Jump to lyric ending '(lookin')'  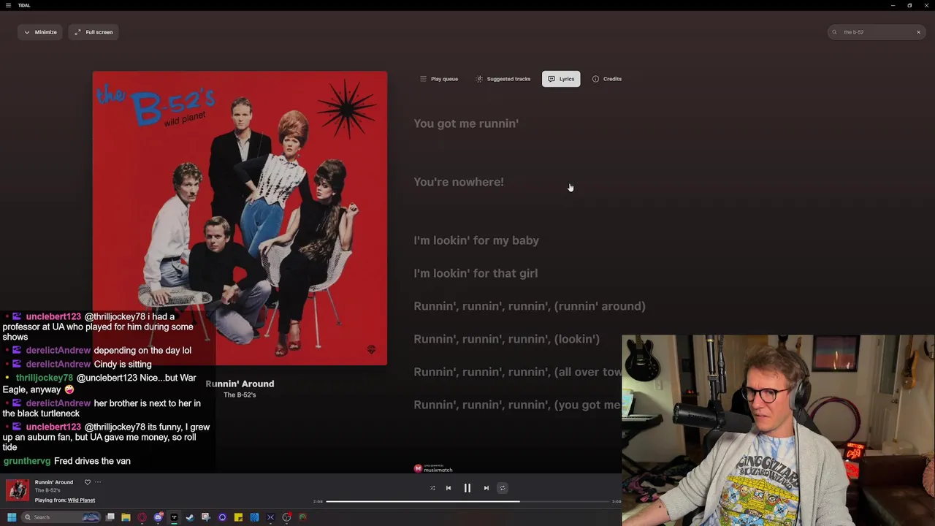tap(506, 339)
